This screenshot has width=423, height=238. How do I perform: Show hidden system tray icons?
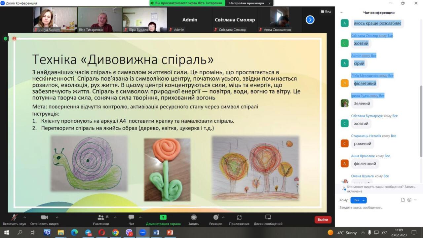(x=363, y=232)
